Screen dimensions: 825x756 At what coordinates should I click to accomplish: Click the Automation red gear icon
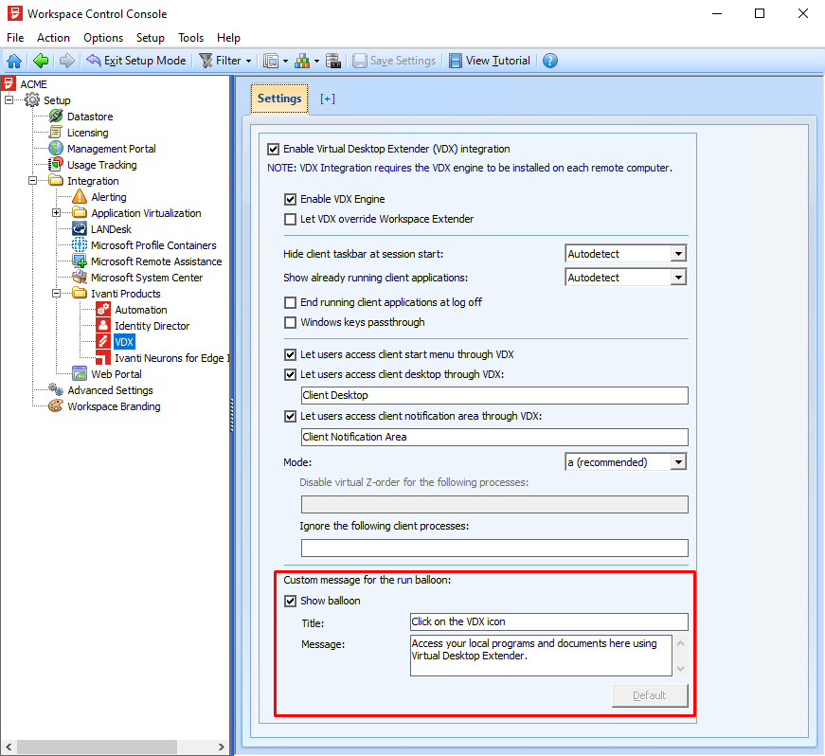[103, 310]
